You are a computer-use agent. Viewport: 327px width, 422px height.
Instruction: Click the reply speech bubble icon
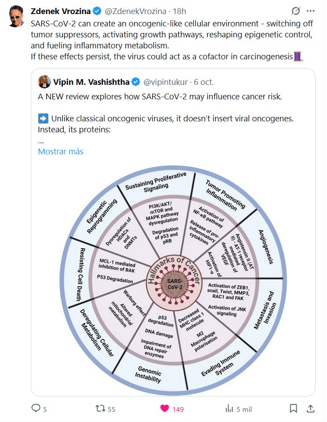pyautogui.click(x=36, y=408)
